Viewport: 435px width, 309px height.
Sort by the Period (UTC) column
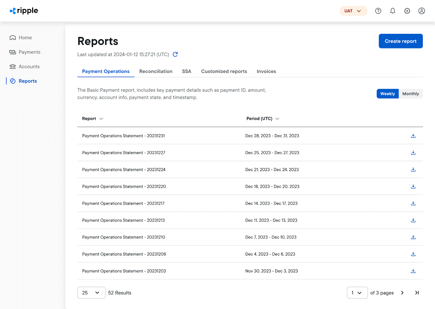pyautogui.click(x=263, y=119)
